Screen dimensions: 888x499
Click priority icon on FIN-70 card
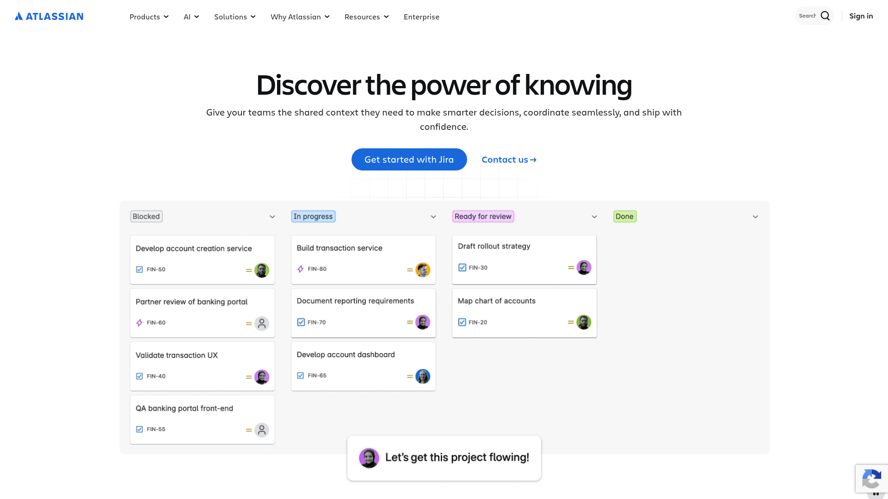point(410,322)
